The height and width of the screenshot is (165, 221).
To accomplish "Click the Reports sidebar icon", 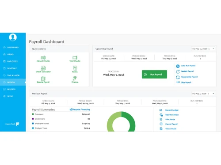I will tap(4, 89).
